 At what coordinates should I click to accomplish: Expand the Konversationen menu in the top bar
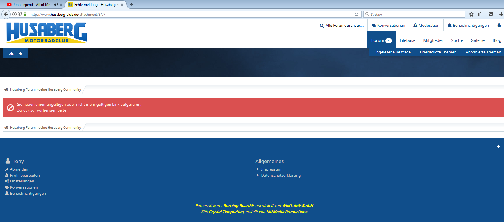coord(388,25)
